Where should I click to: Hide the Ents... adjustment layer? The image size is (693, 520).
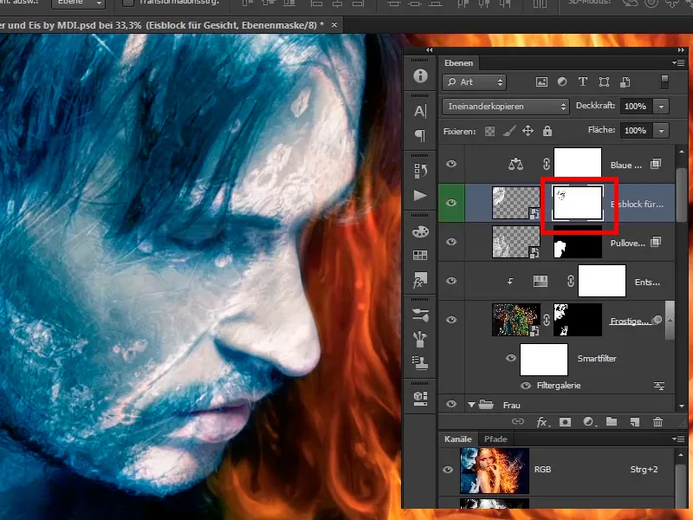point(451,281)
